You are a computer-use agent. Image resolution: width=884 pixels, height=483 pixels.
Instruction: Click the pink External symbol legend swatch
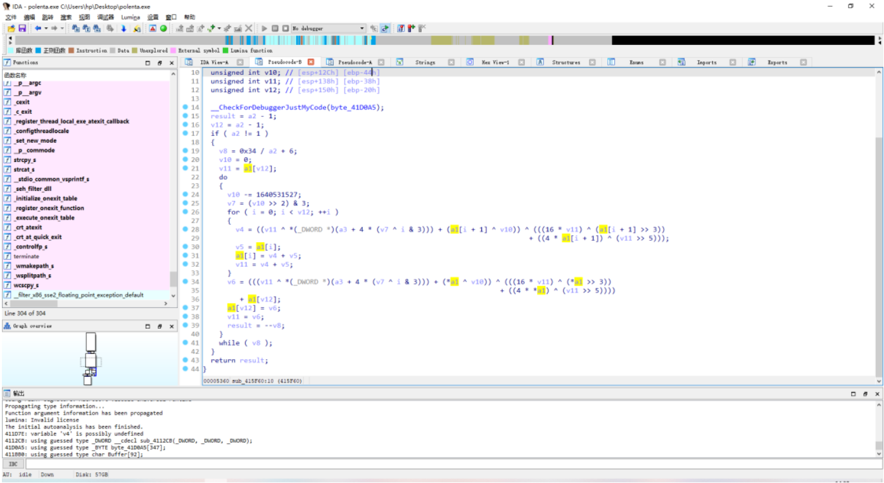173,51
